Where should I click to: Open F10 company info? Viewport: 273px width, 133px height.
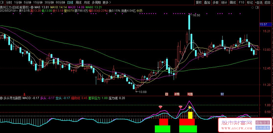click(241, 2)
